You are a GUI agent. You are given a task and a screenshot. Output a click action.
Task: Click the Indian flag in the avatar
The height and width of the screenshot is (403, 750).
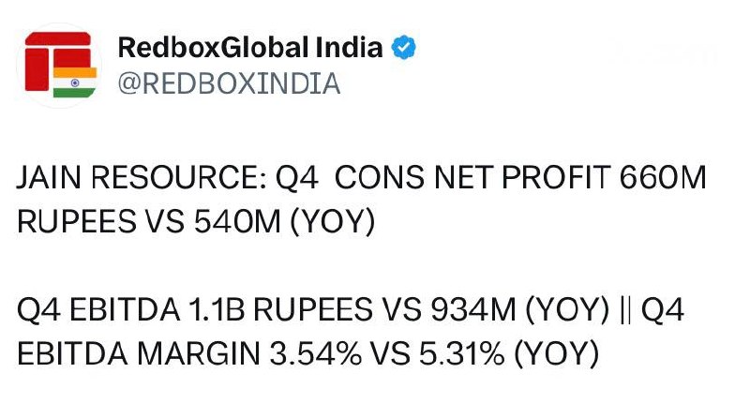click(x=75, y=82)
